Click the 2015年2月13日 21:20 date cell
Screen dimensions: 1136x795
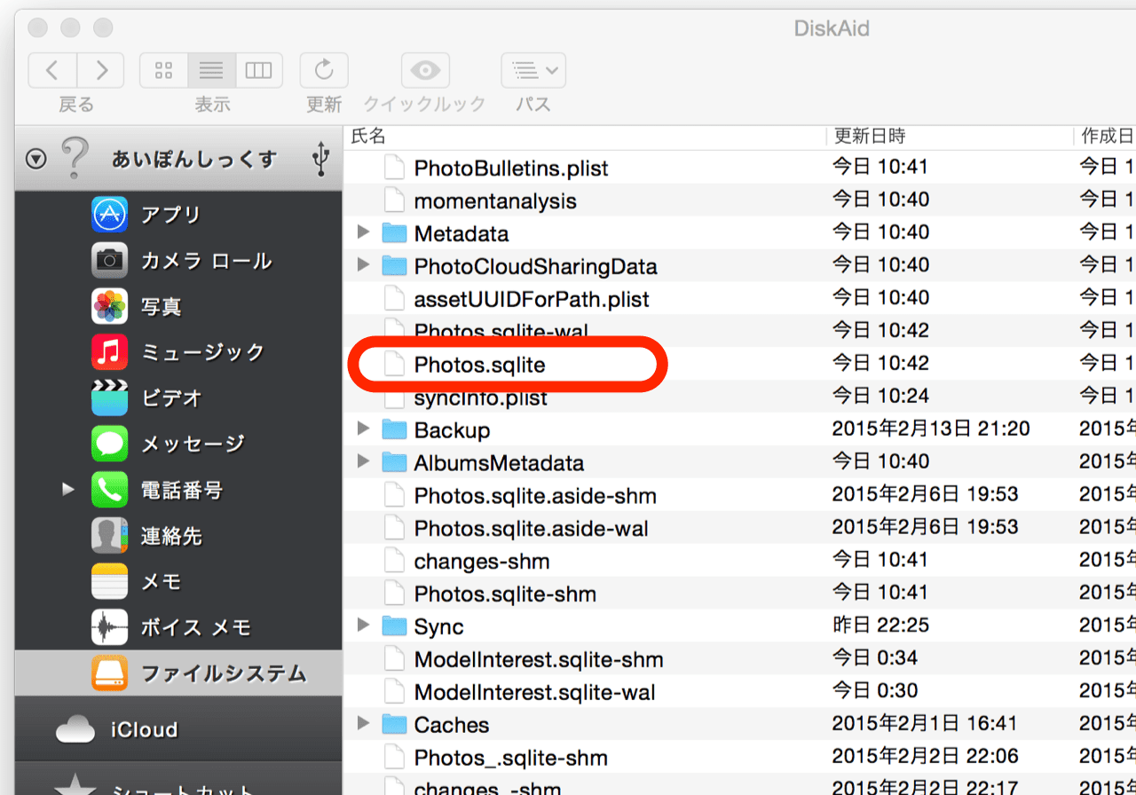pyautogui.click(x=931, y=429)
